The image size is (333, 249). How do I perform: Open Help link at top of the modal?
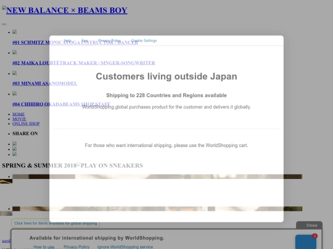click(67, 41)
